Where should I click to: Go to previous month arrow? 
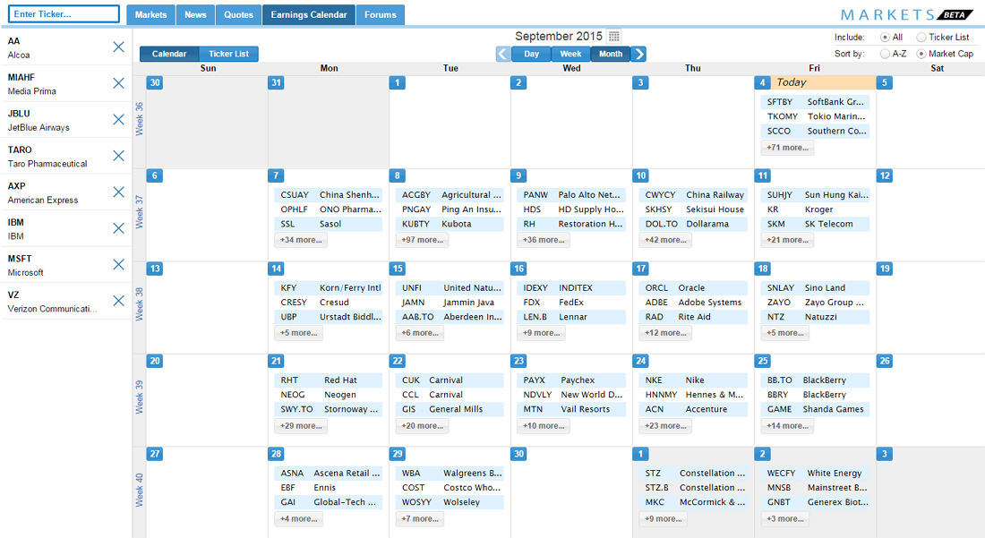click(503, 54)
